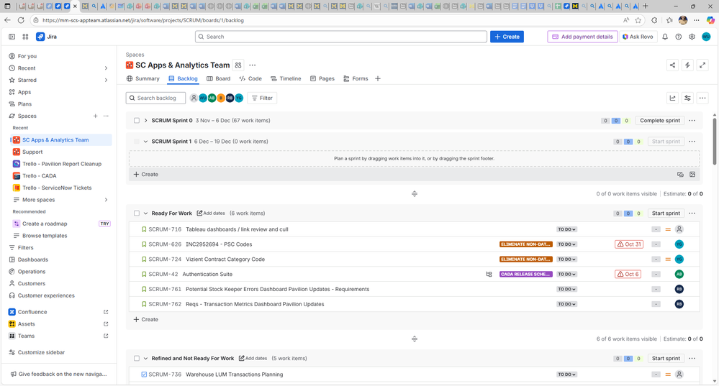
Task: Click assignee avatar on SCRUM-716 row
Action: pyautogui.click(x=679, y=229)
